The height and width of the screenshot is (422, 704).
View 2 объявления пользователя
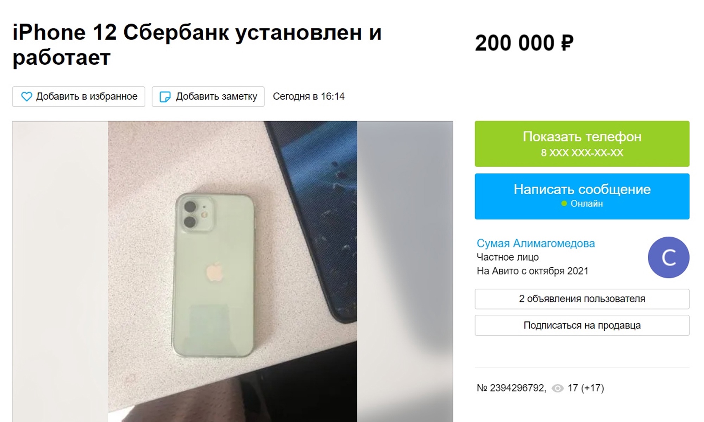click(x=582, y=299)
